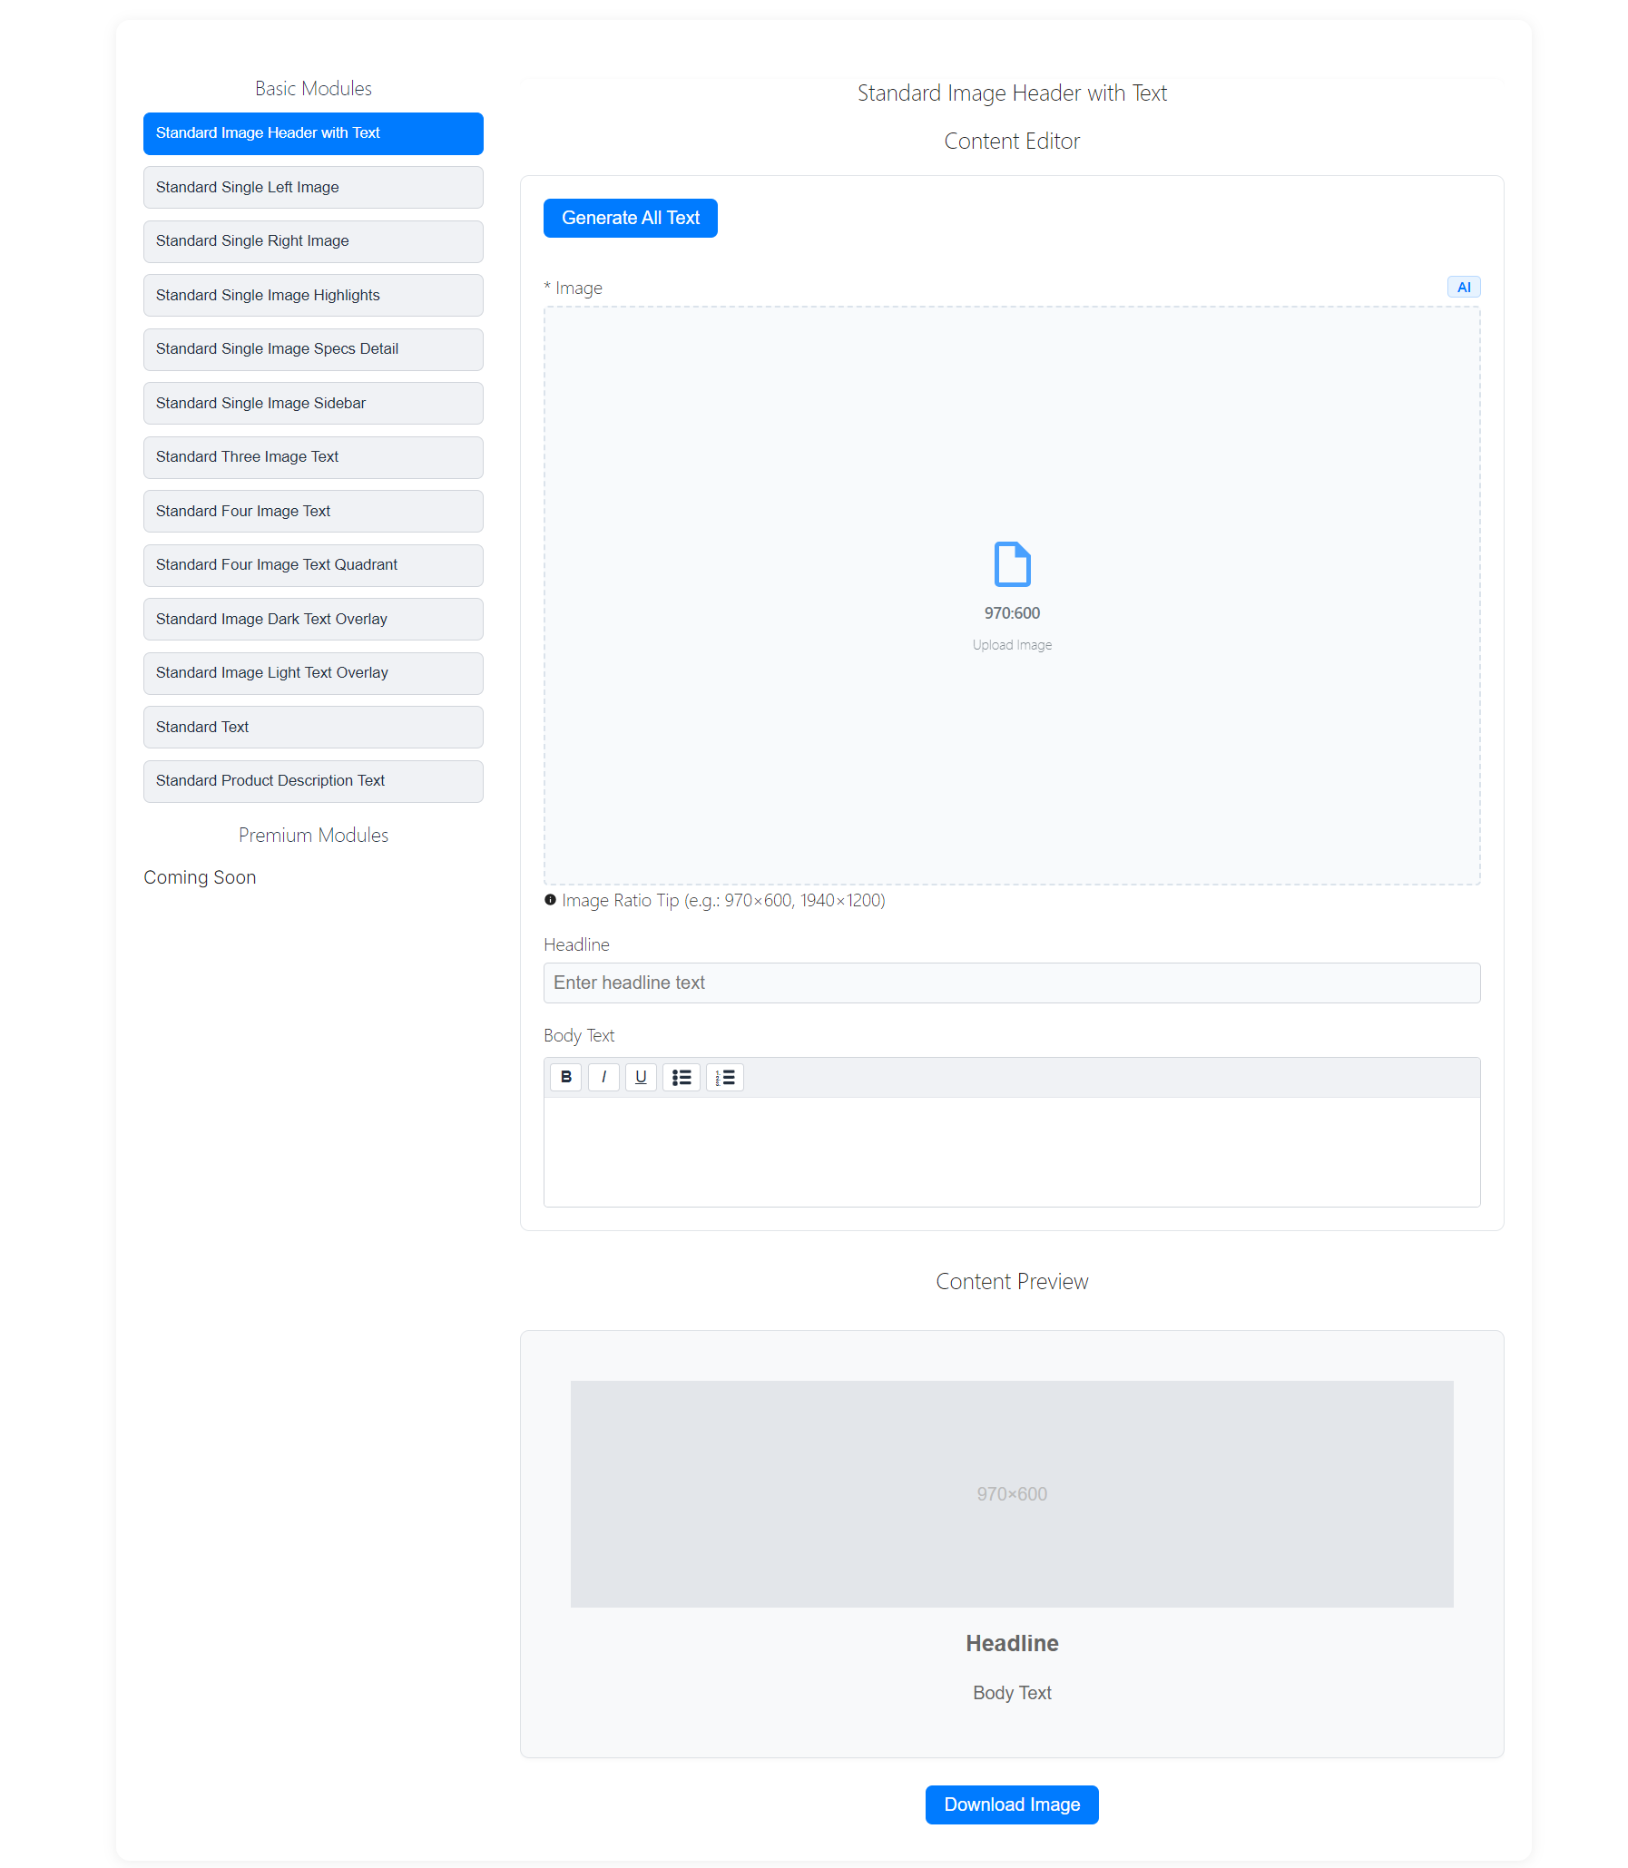Screen dimensions: 1628x1868
Task: Select the Standard Four Image Text Quadrant module
Action: pyautogui.click(x=312, y=564)
